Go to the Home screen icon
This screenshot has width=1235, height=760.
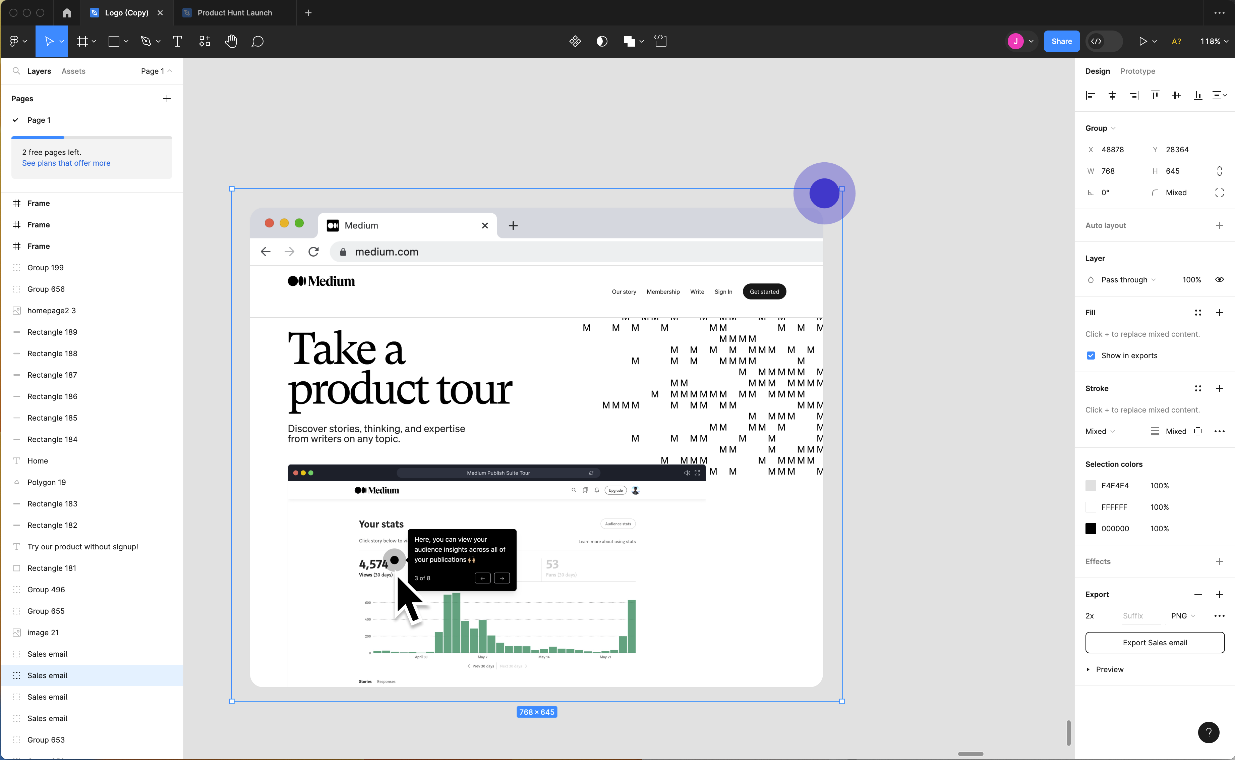coord(67,12)
